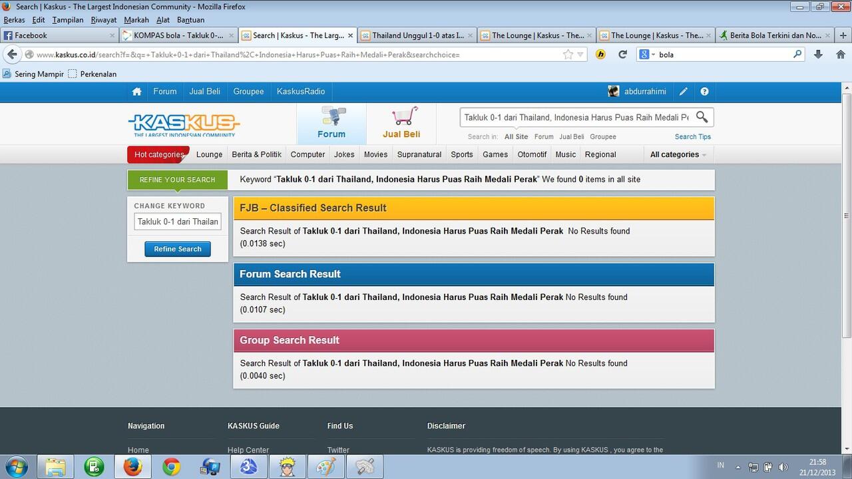852x479 pixels.
Task: Click the Firefox home icon
Action: click(x=841, y=55)
